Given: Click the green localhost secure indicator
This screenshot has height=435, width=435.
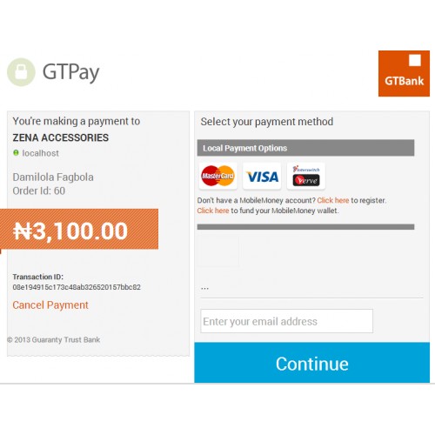Looking at the screenshot, I should coord(16,152).
